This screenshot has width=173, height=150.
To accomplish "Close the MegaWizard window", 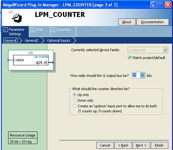I will [168, 5].
